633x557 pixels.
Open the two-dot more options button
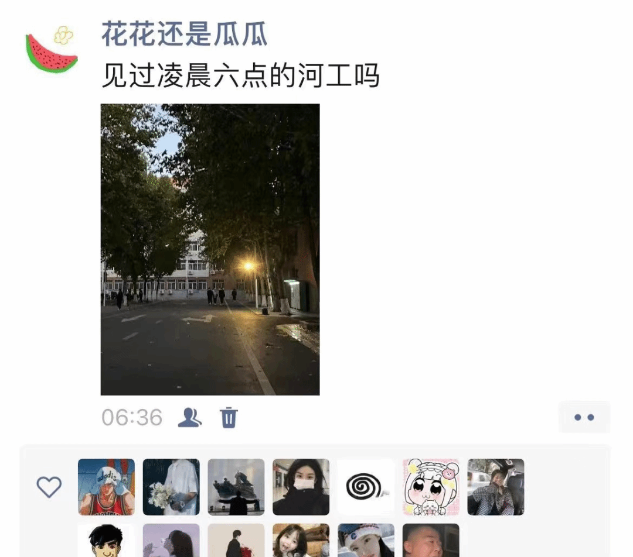click(x=584, y=417)
